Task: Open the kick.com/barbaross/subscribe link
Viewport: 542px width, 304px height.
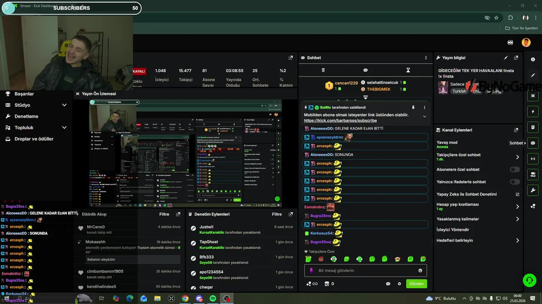Action: 340,121
